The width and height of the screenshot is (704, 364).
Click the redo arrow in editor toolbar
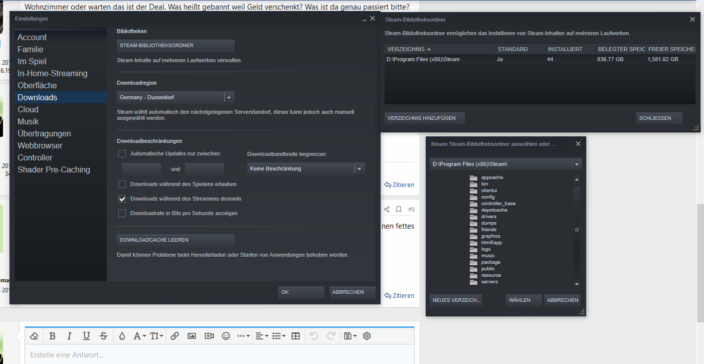tap(331, 336)
